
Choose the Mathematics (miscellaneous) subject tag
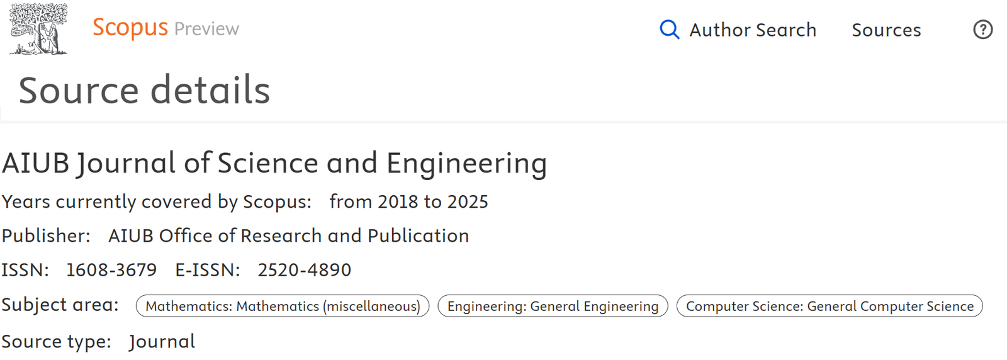tap(283, 306)
